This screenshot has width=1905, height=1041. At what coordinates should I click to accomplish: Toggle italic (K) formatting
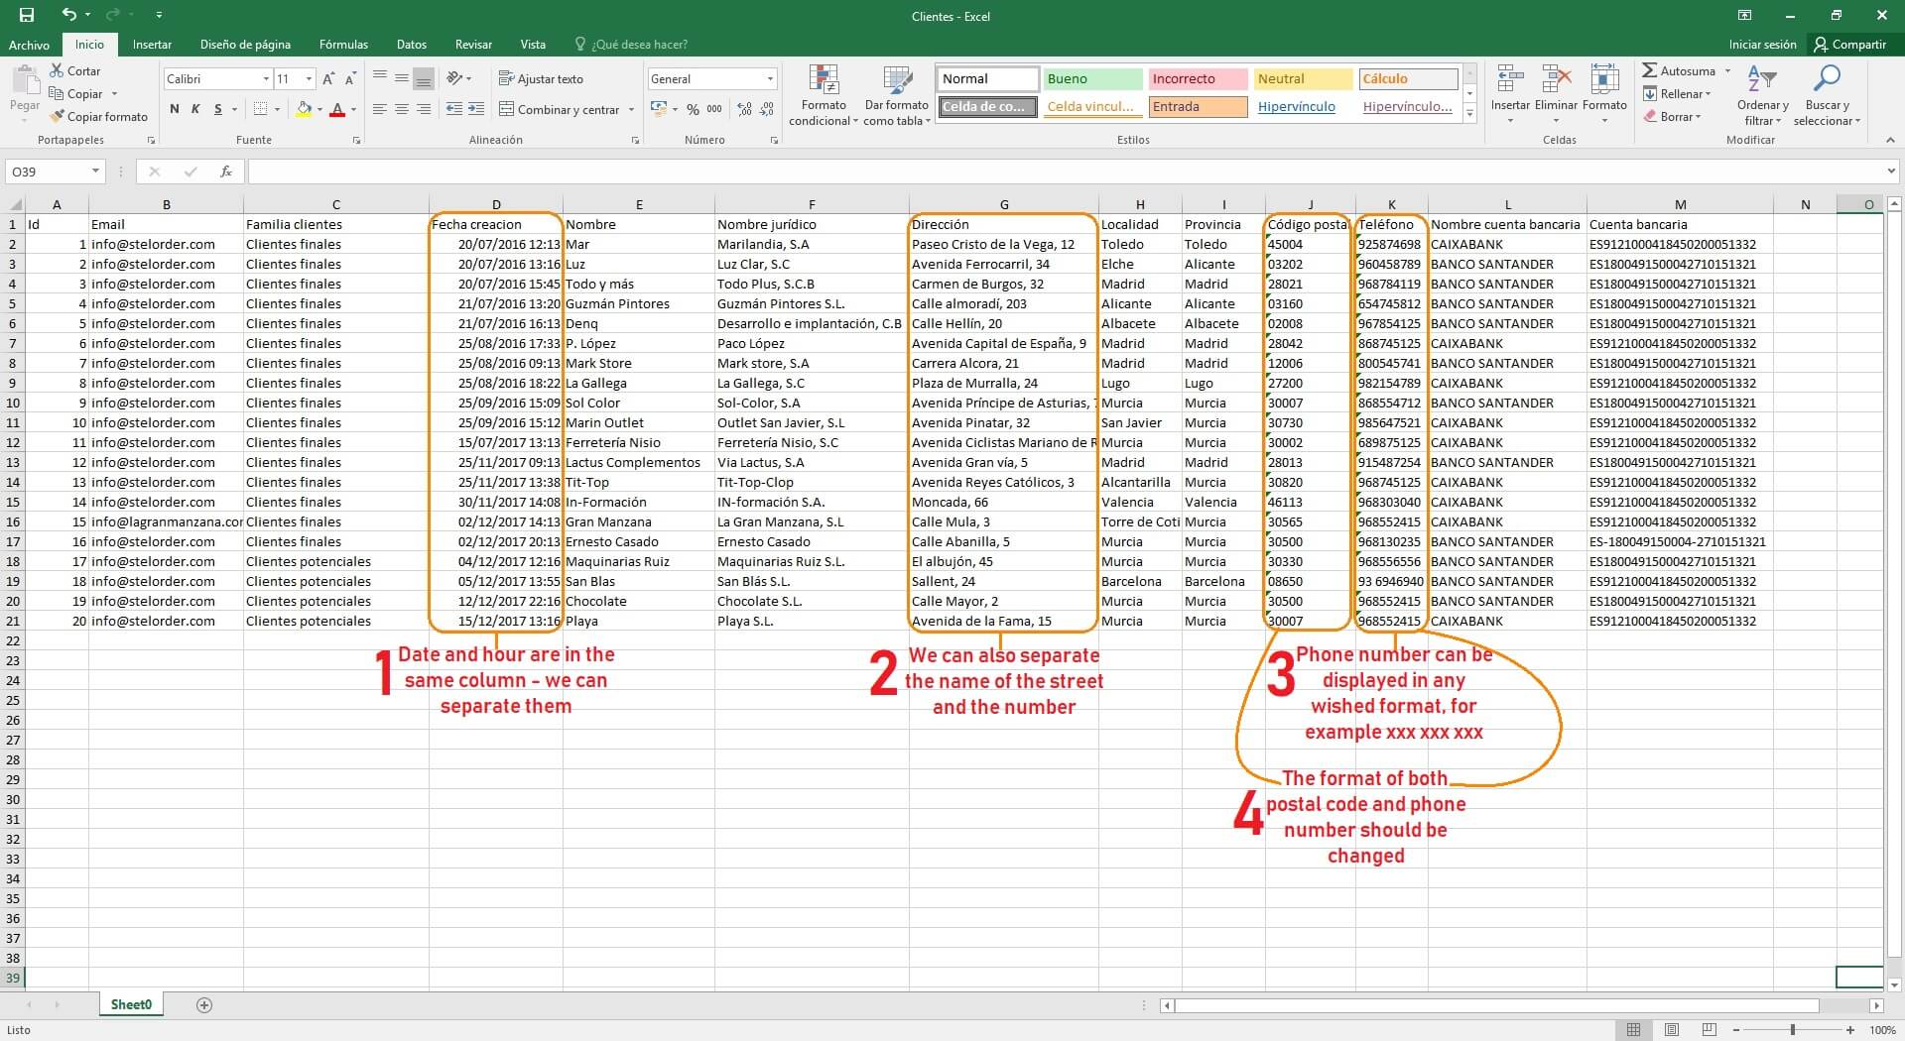coord(195,109)
